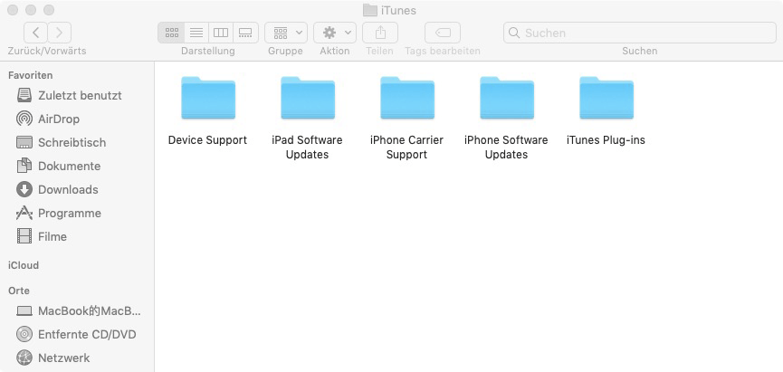
Task: Select the iPhone Carrier Support folder icon
Action: tap(407, 98)
